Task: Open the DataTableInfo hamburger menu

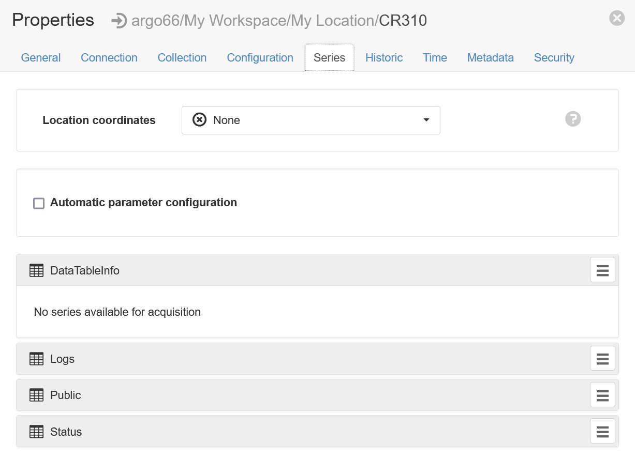Action: coord(602,270)
